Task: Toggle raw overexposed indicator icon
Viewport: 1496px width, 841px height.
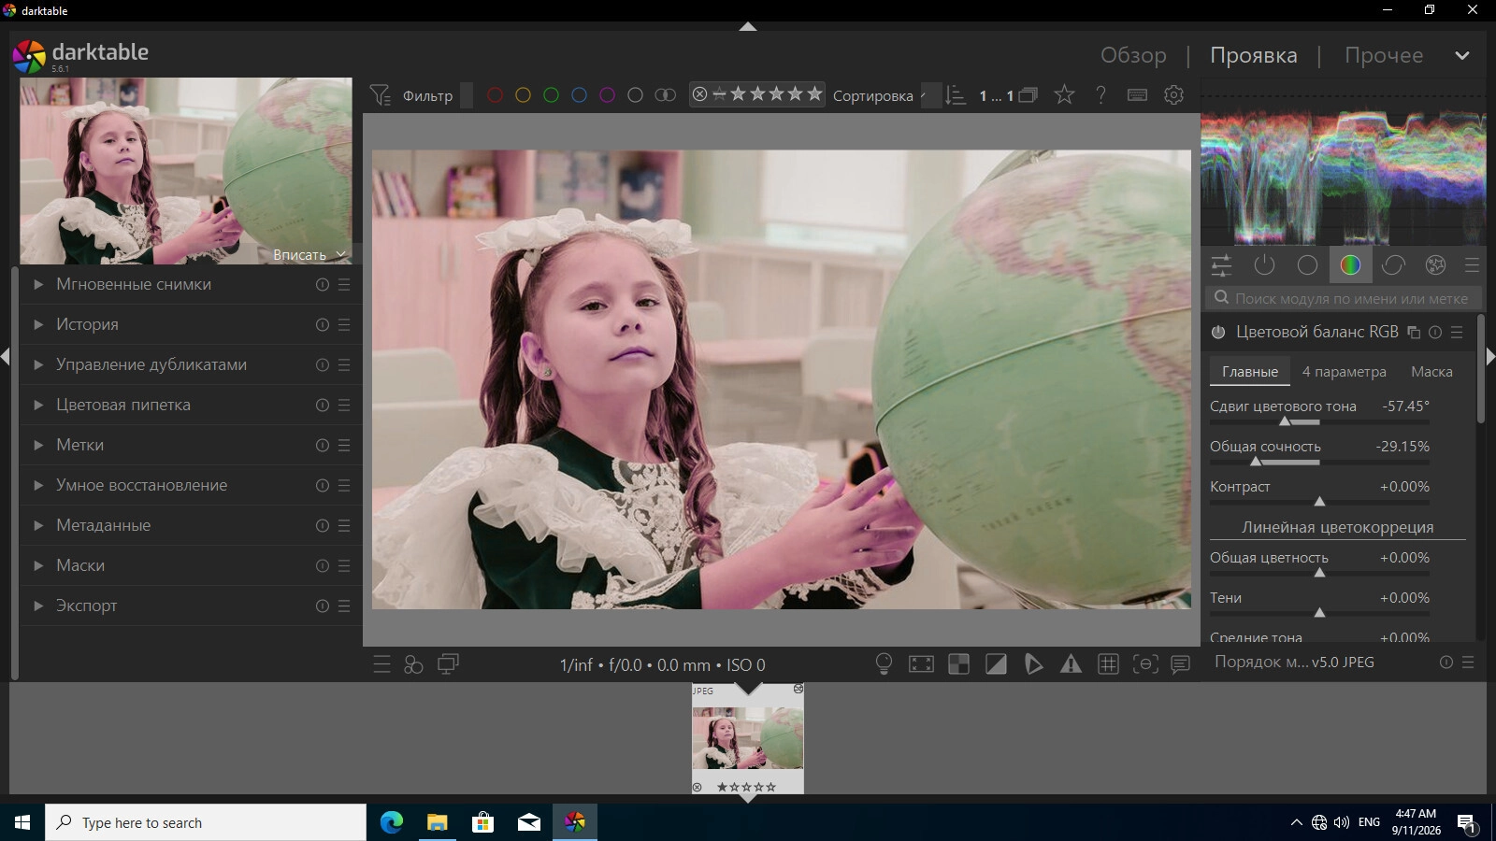Action: (x=958, y=664)
